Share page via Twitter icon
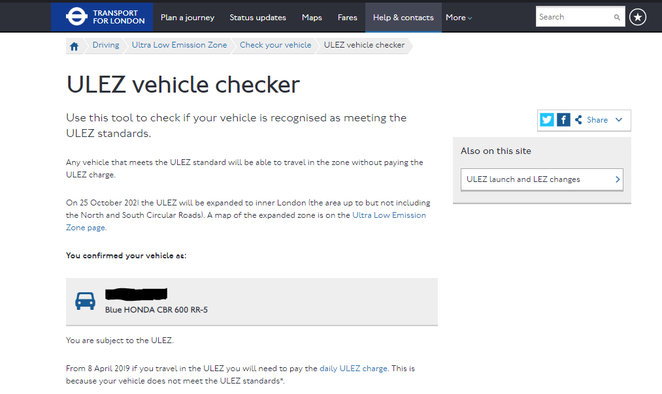The height and width of the screenshot is (394, 662). tap(547, 120)
